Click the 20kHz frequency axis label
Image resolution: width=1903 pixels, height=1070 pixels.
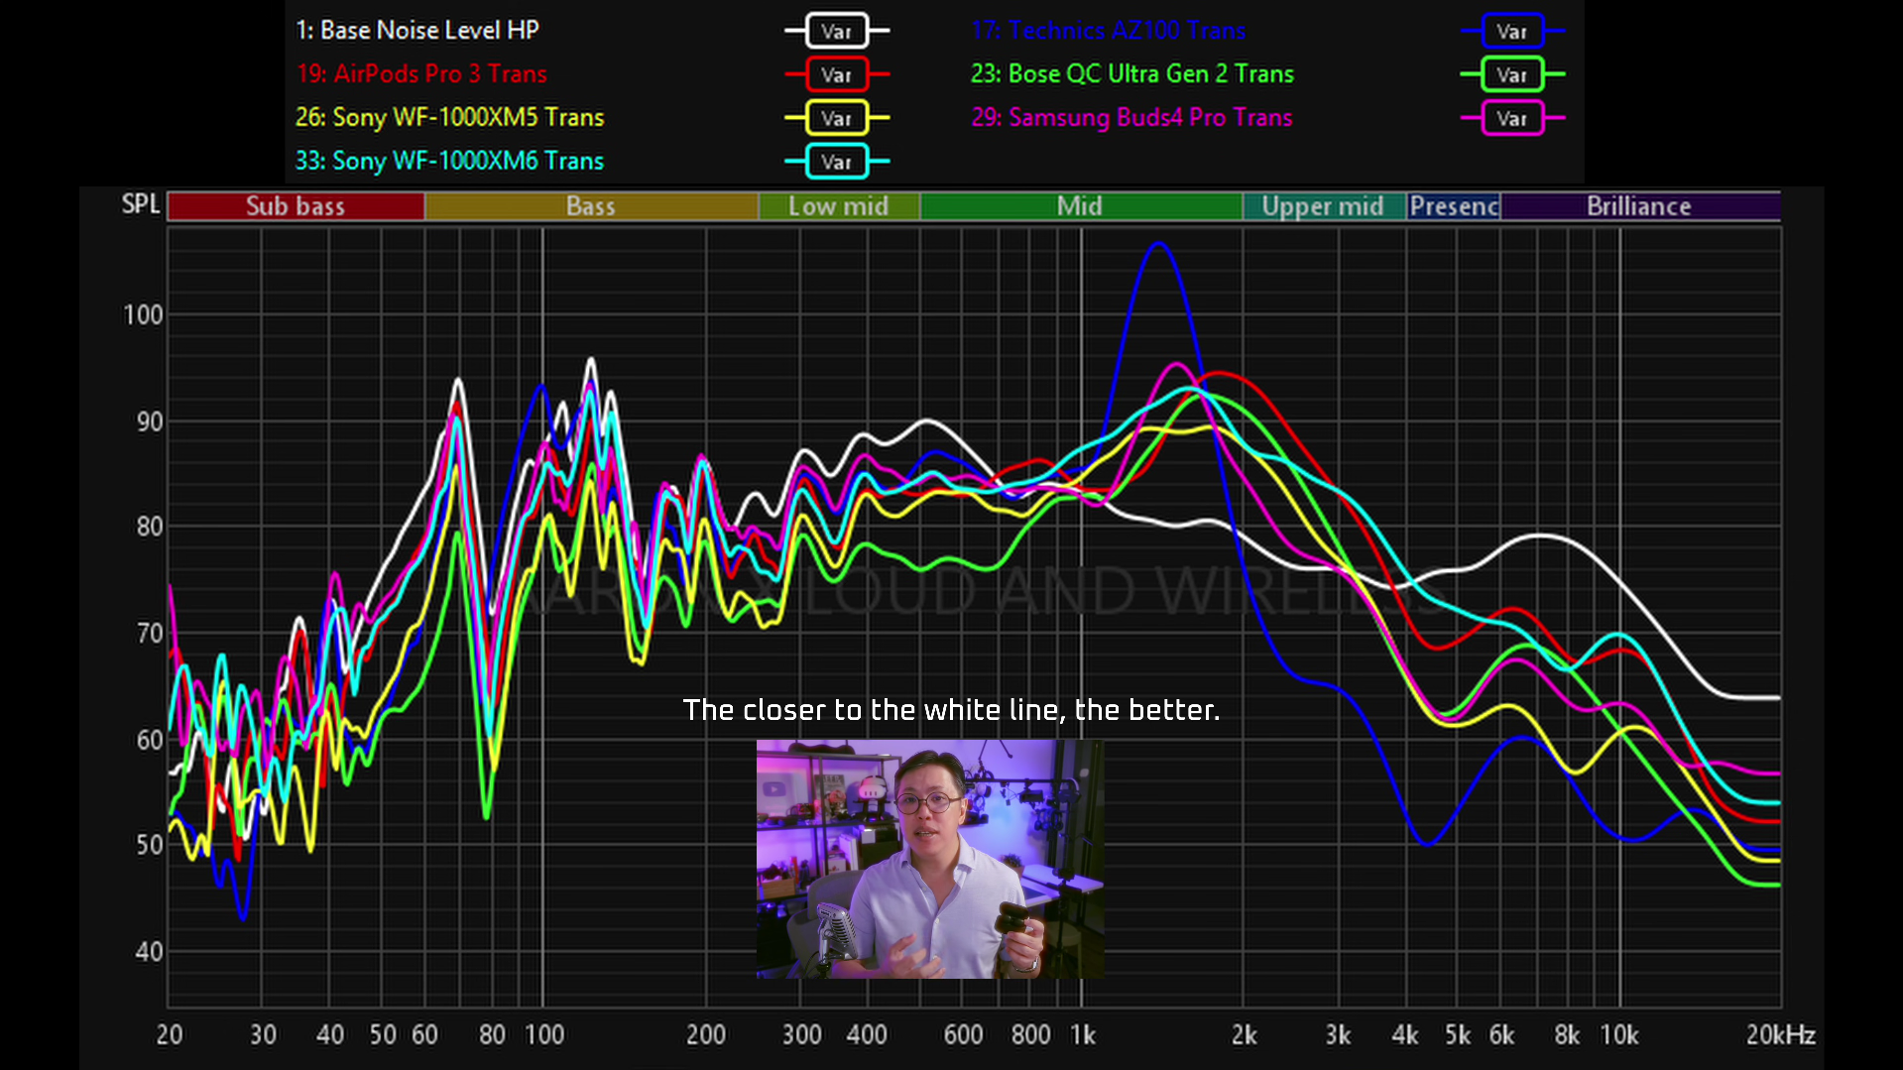pos(1781,1035)
